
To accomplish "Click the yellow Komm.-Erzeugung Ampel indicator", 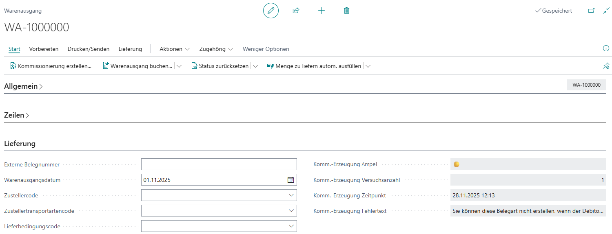I will tap(457, 164).
